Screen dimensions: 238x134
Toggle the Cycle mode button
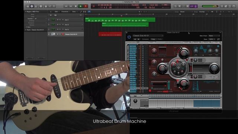pos(175,6)
